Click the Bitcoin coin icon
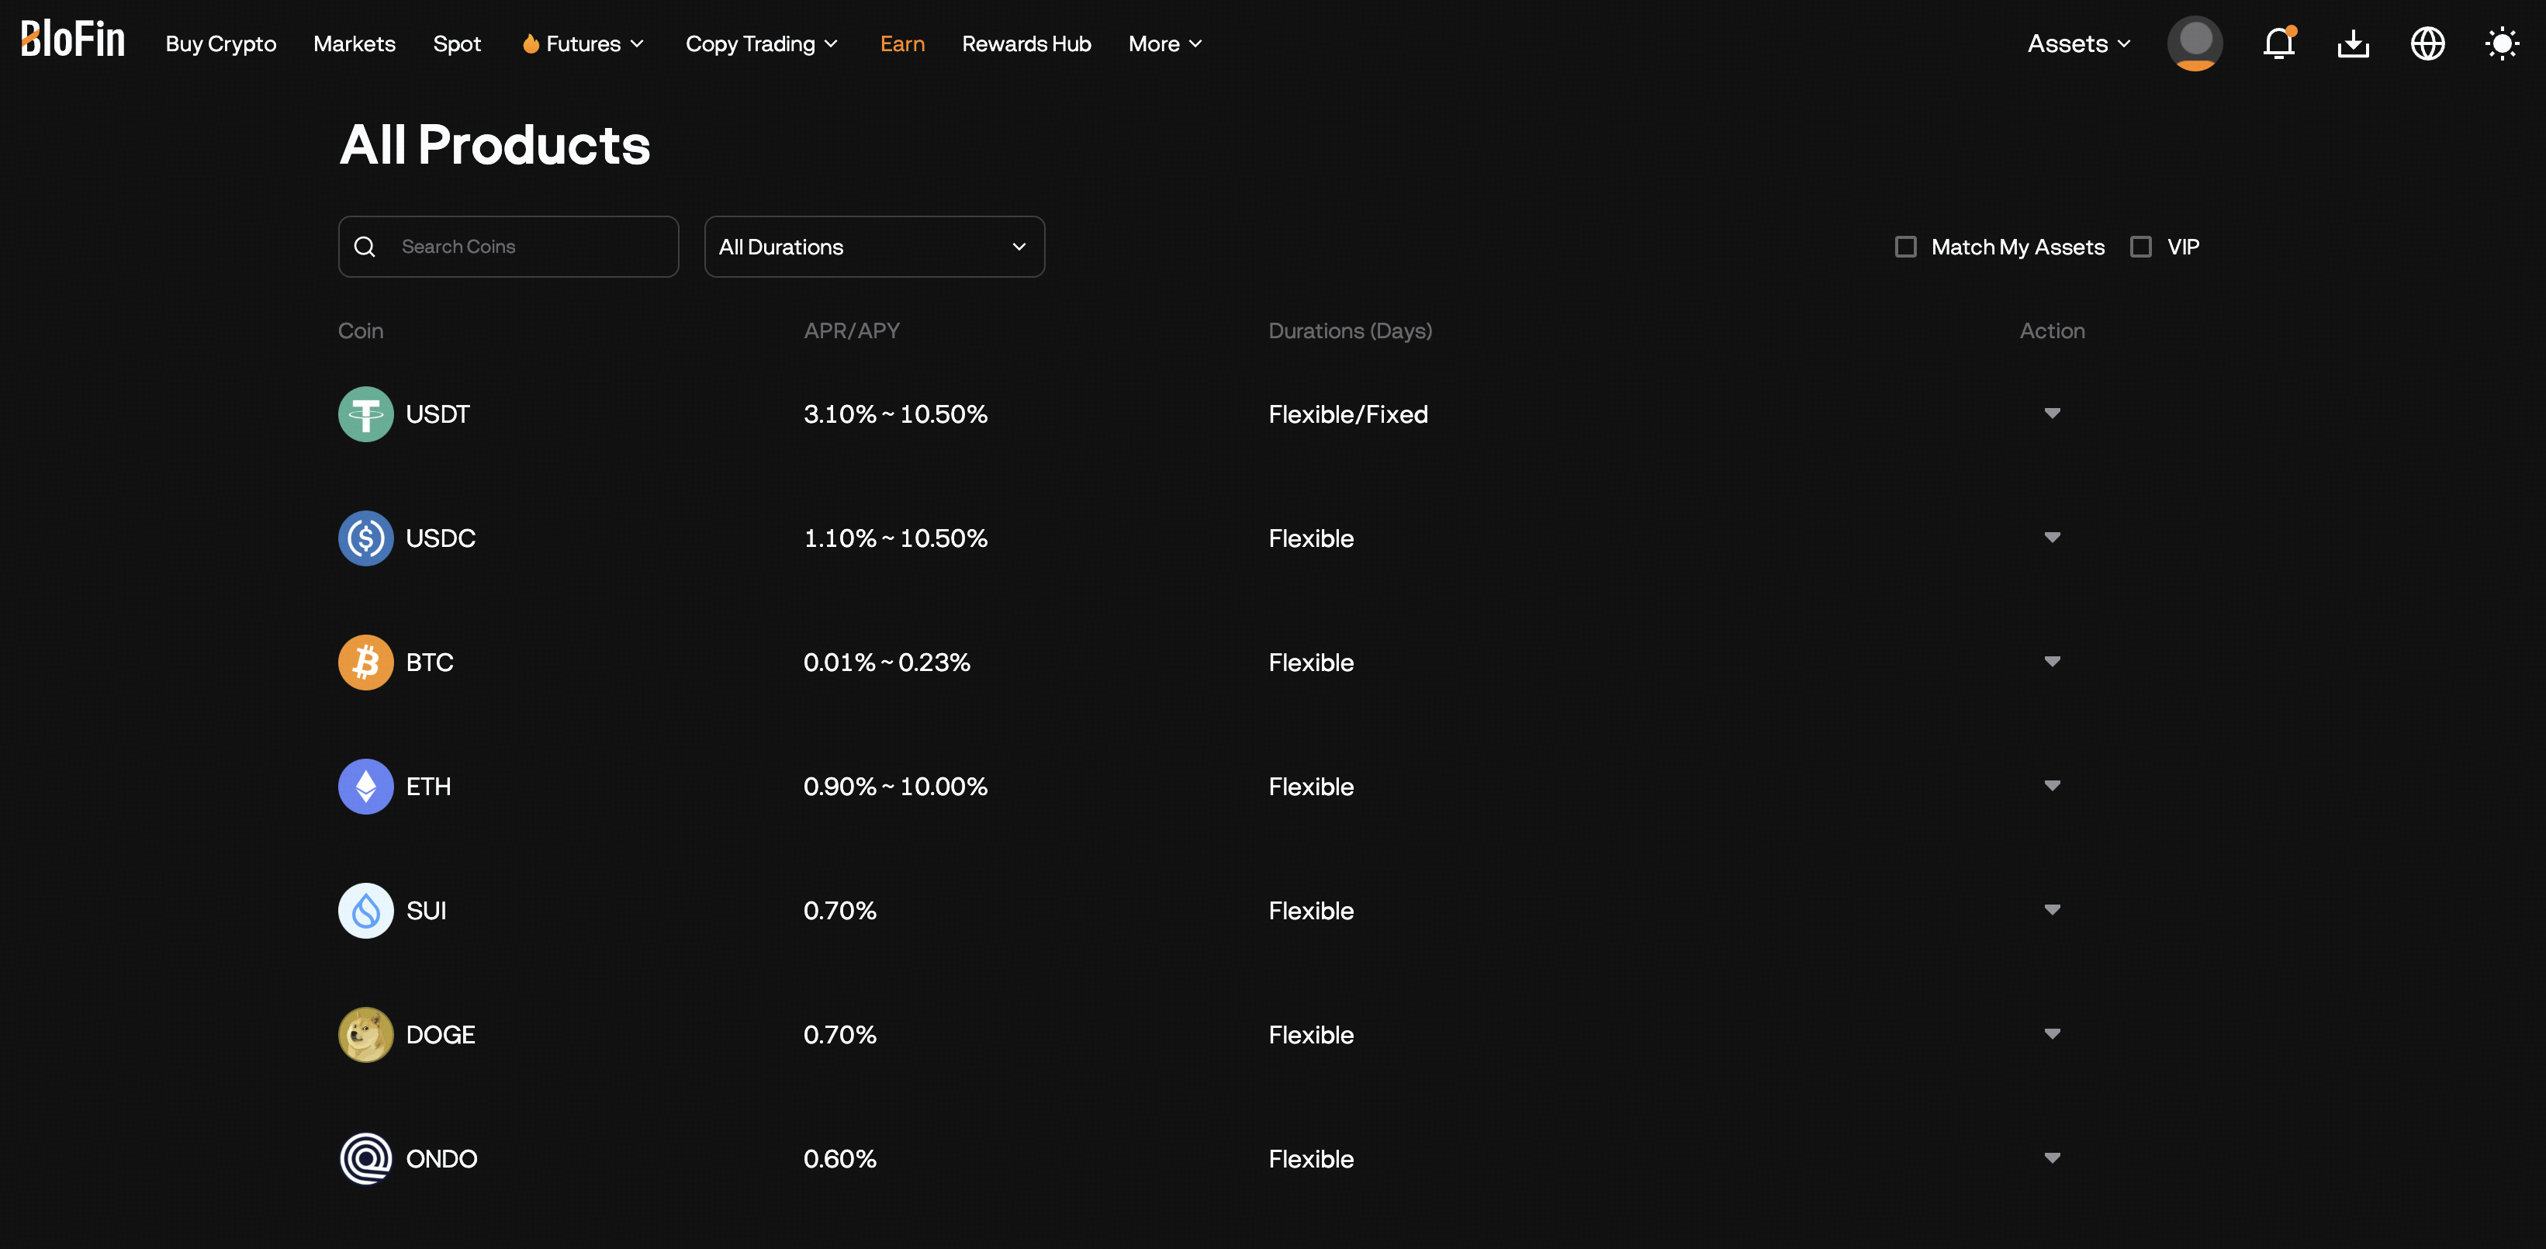The height and width of the screenshot is (1249, 2546). click(365, 662)
